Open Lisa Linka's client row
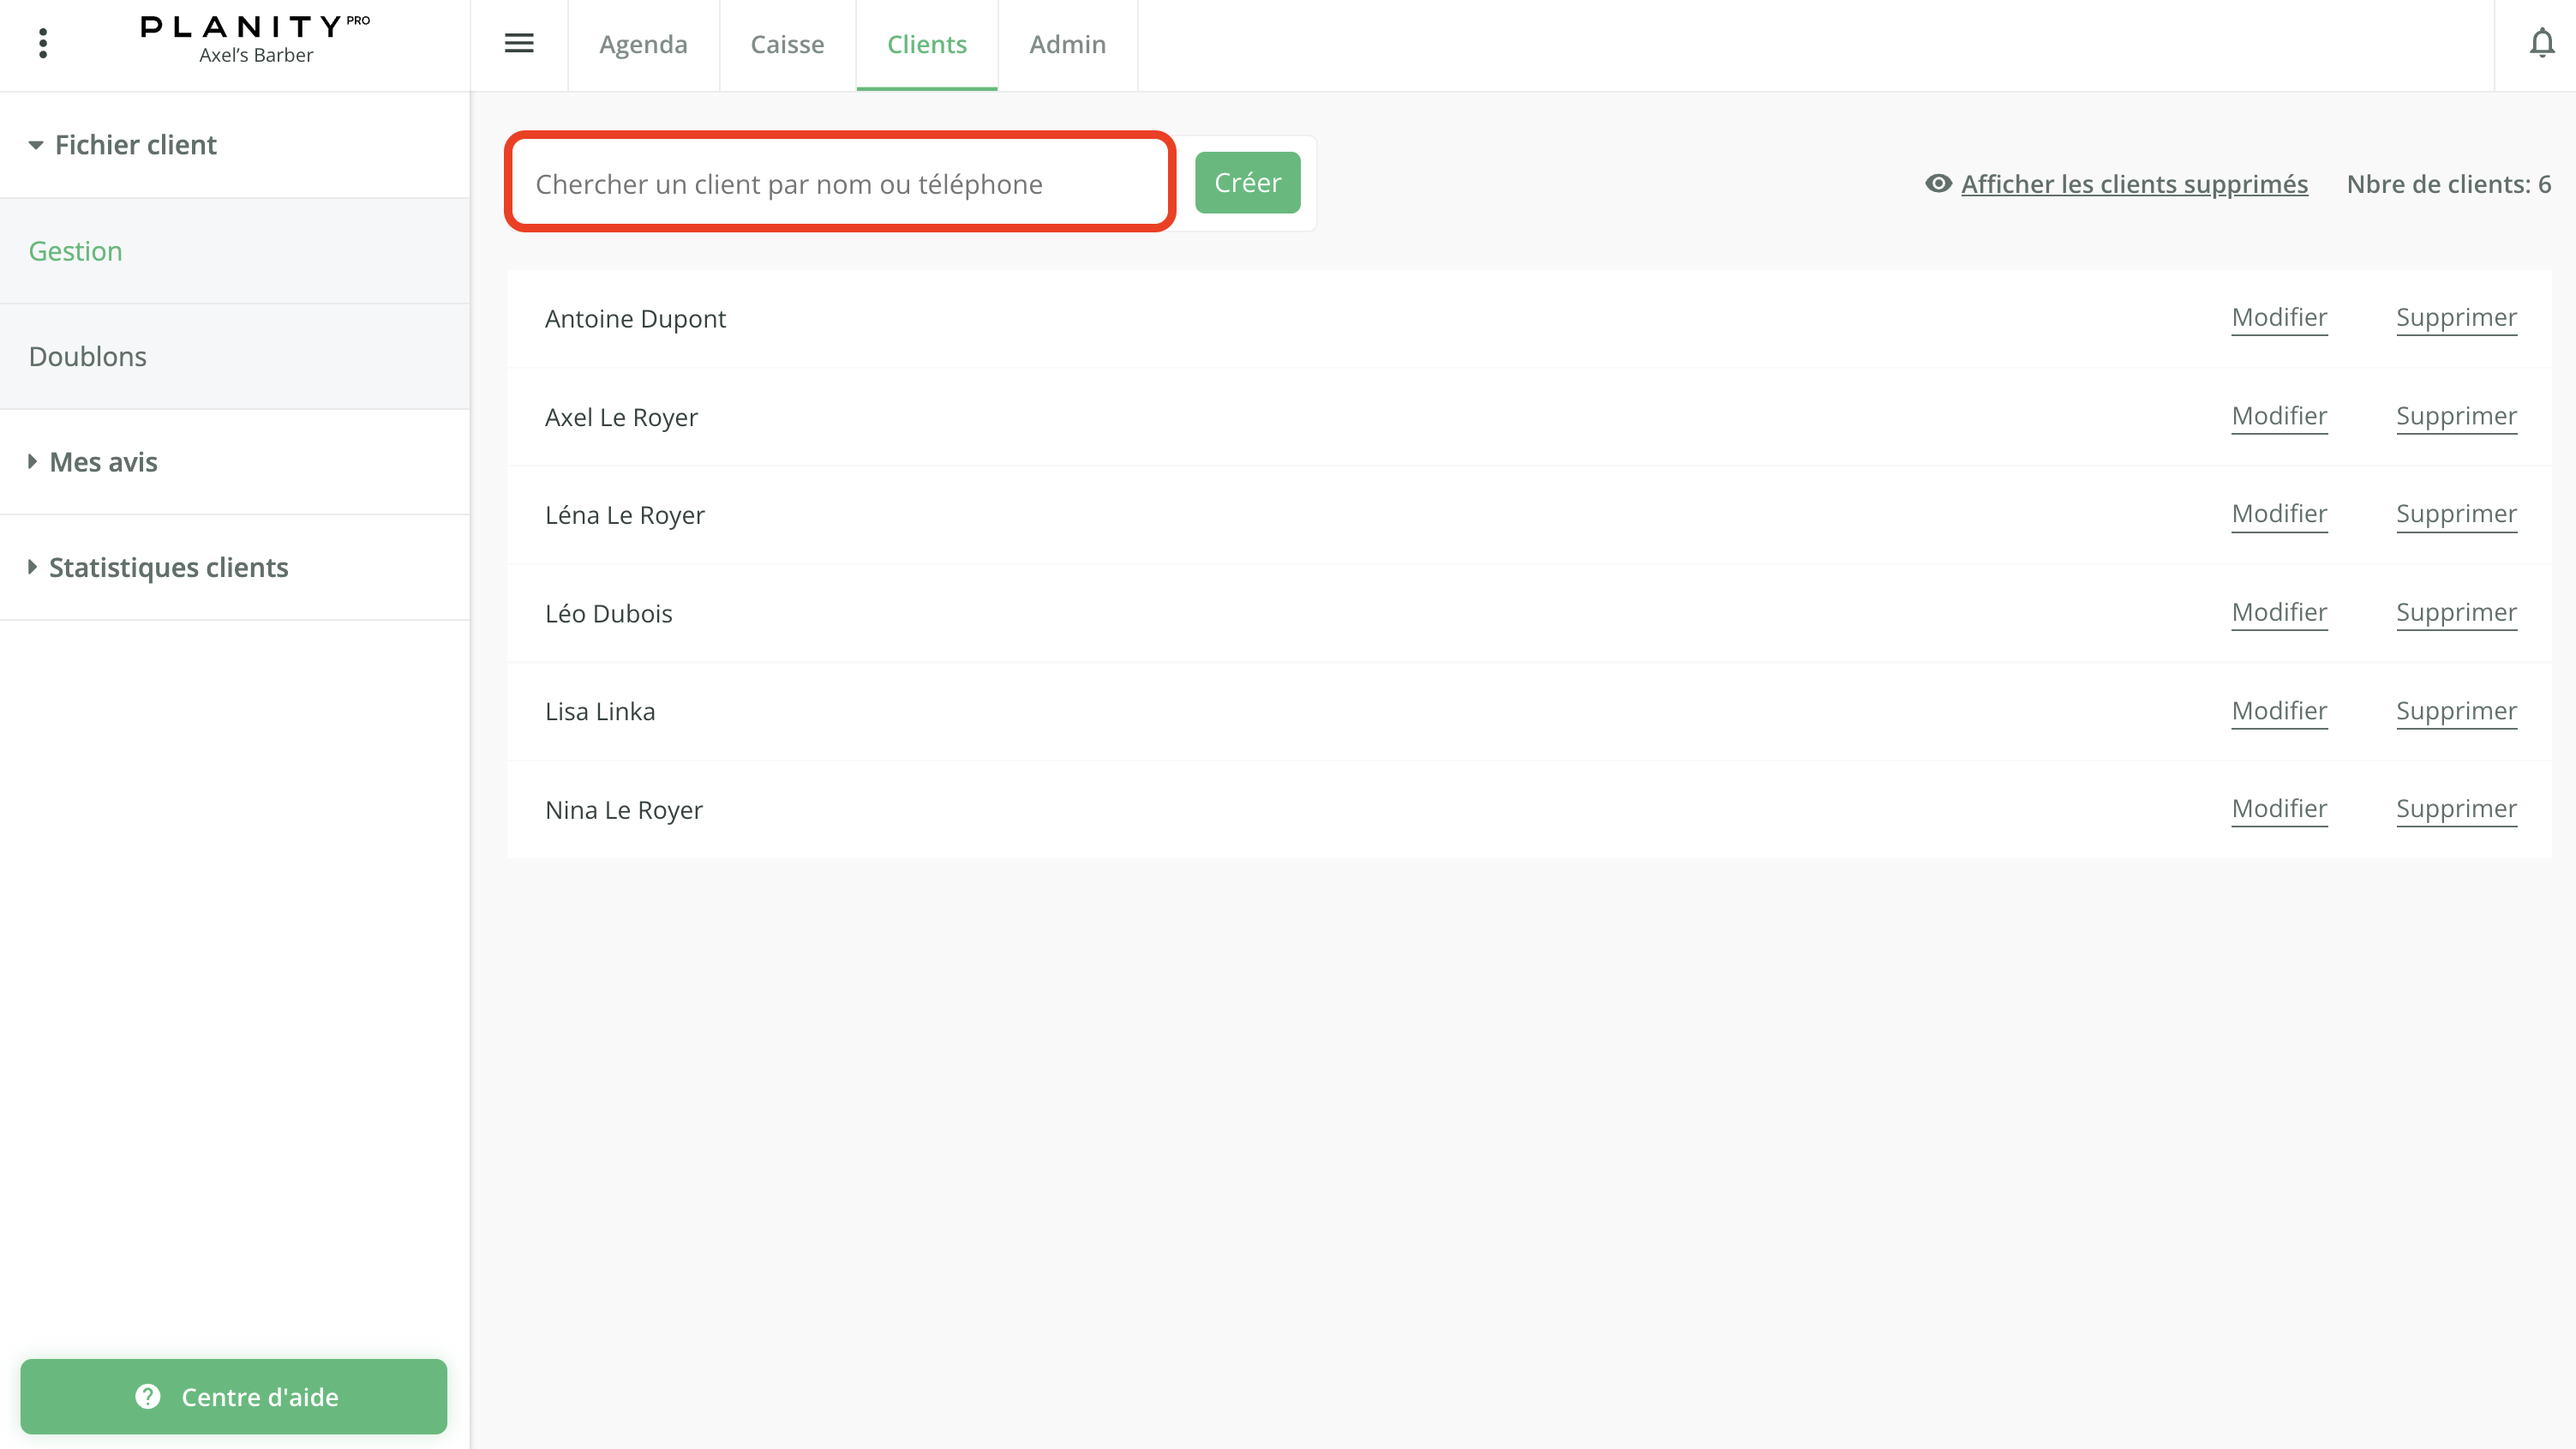 pyautogui.click(x=600, y=712)
